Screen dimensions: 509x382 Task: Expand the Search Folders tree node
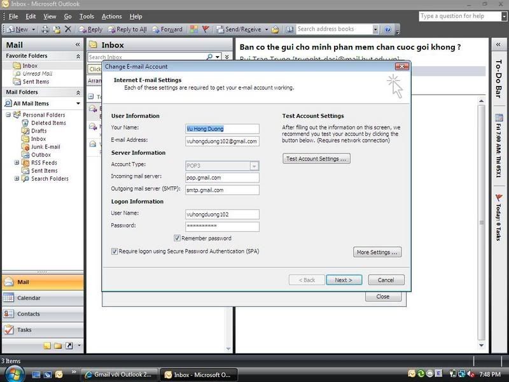coord(17,179)
